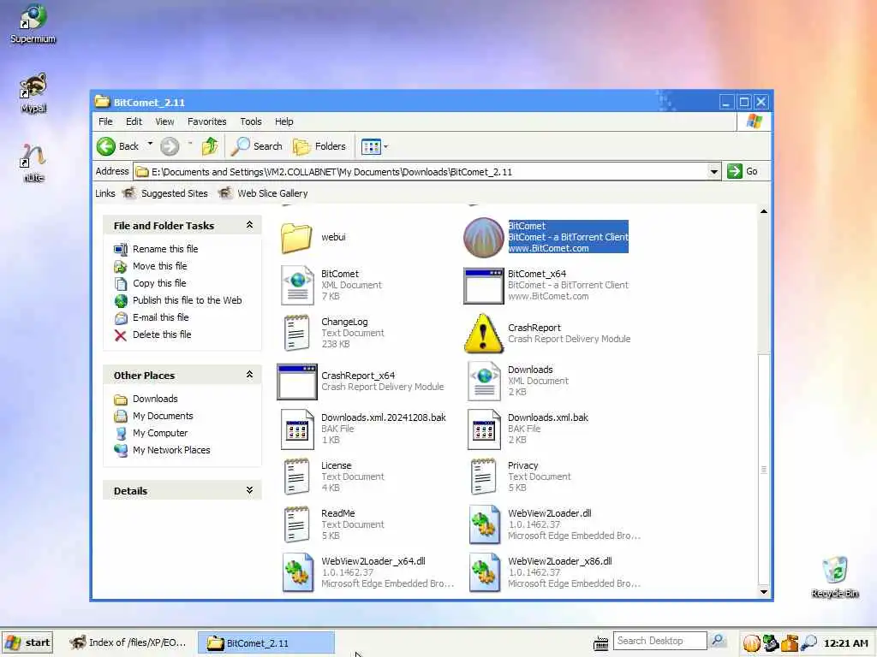Select the CrashReport warning icon
The width and height of the screenshot is (877, 657).
(x=484, y=334)
